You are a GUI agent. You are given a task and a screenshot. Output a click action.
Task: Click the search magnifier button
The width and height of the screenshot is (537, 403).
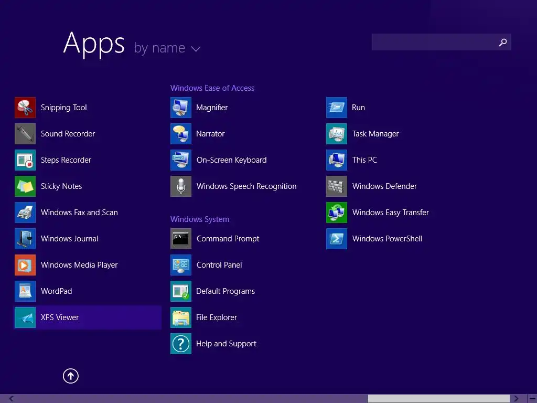pyautogui.click(x=503, y=42)
